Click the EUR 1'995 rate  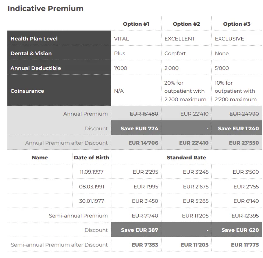[146, 187]
